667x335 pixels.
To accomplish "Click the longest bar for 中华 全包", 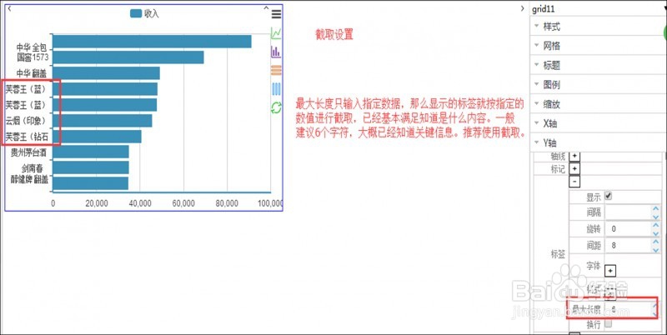I will click(152, 42).
